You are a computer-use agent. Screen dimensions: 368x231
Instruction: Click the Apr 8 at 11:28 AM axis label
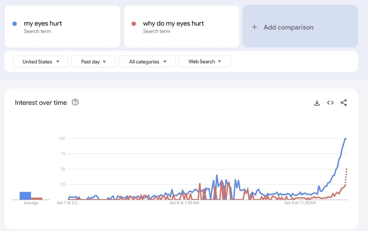(x=300, y=202)
